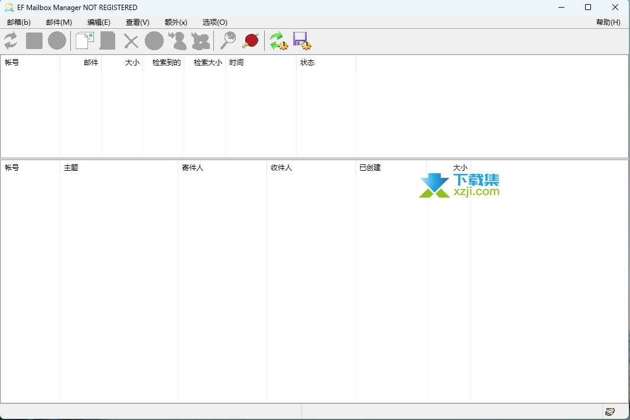The image size is (630, 420).
Task: Click the copy documents toolbar icon
Action: tap(85, 41)
